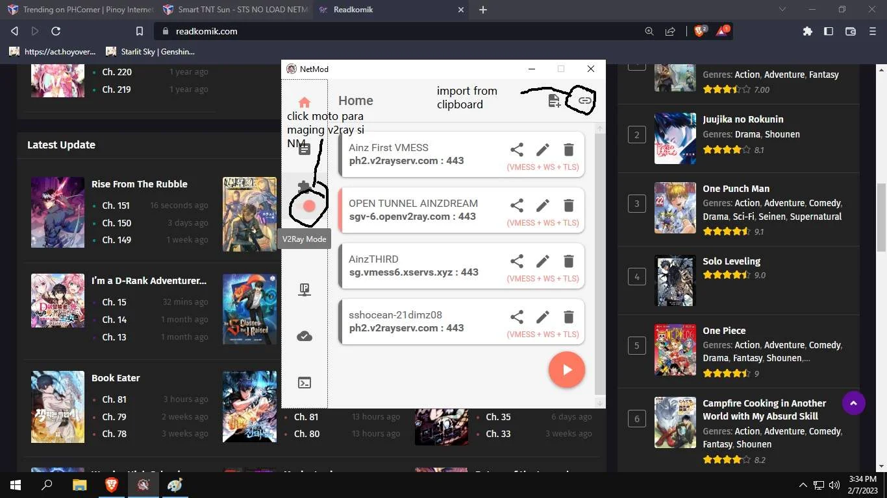Go back in the browser

click(x=14, y=31)
